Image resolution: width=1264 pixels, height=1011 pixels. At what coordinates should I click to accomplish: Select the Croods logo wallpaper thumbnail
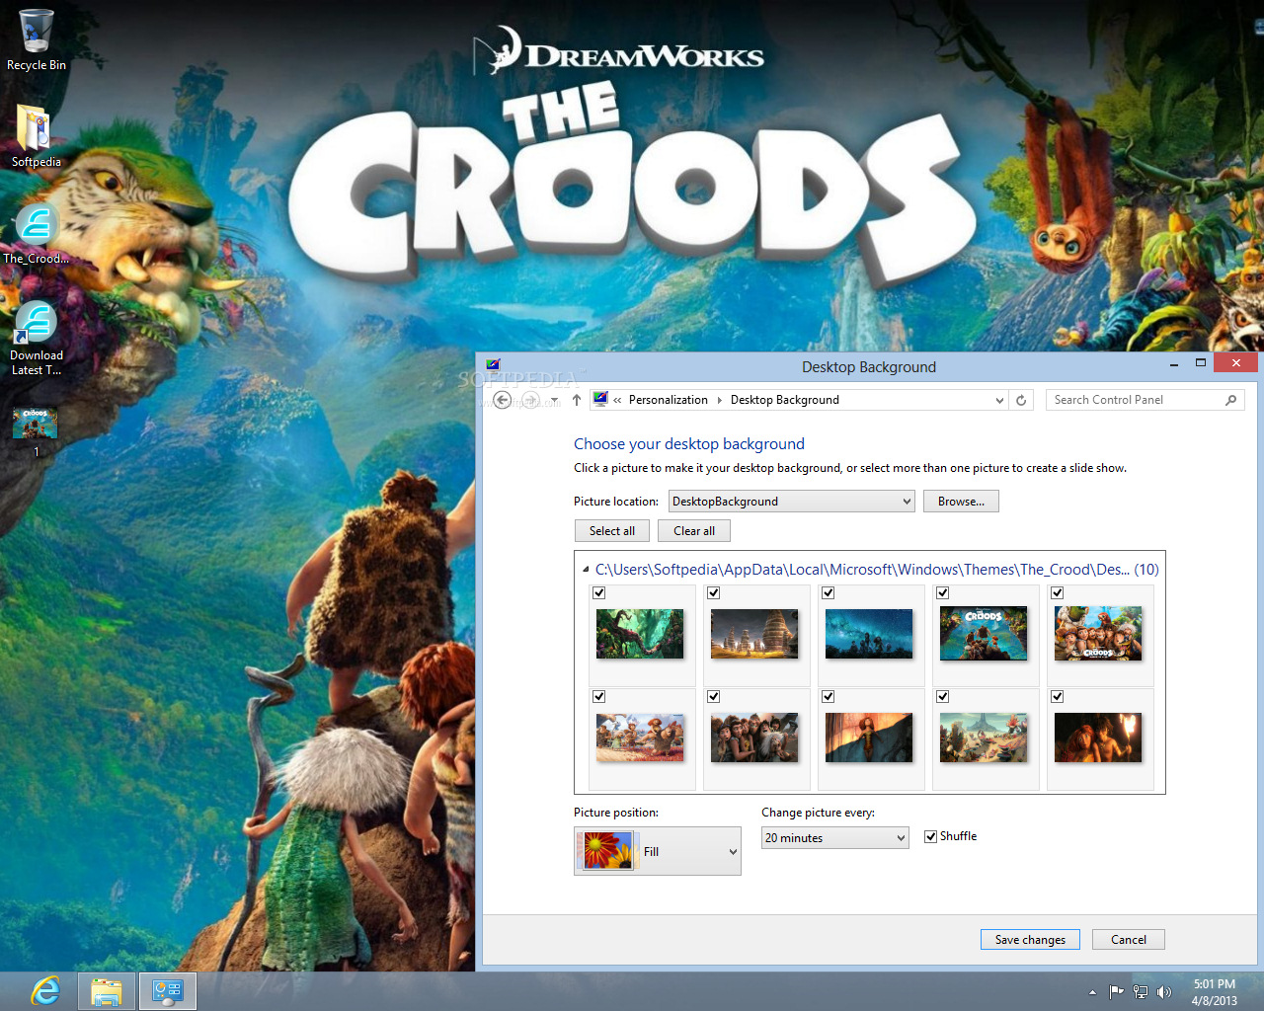pos(984,634)
